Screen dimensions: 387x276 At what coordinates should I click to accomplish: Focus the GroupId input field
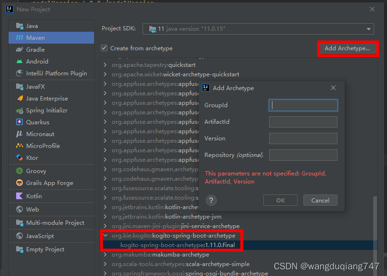pos(303,105)
